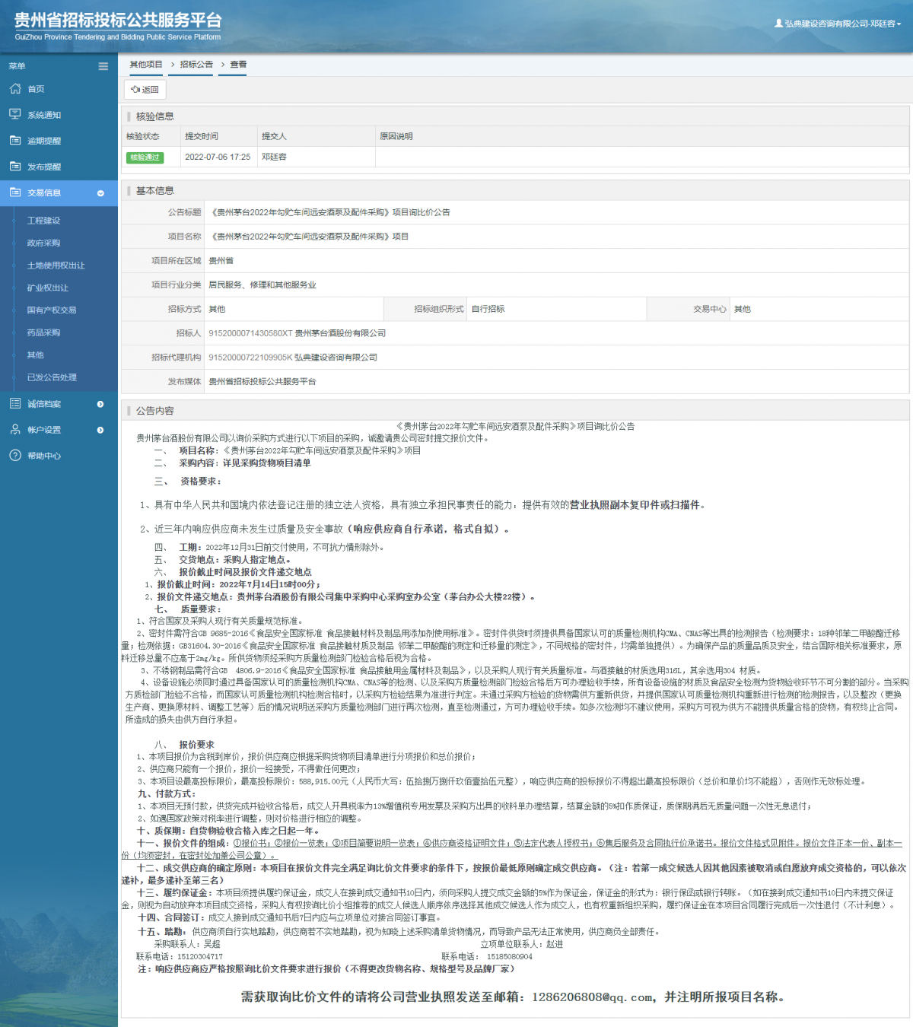Collapse the 交易信息 section chevron
Screen dimensions: 913x1027
[x=100, y=193]
